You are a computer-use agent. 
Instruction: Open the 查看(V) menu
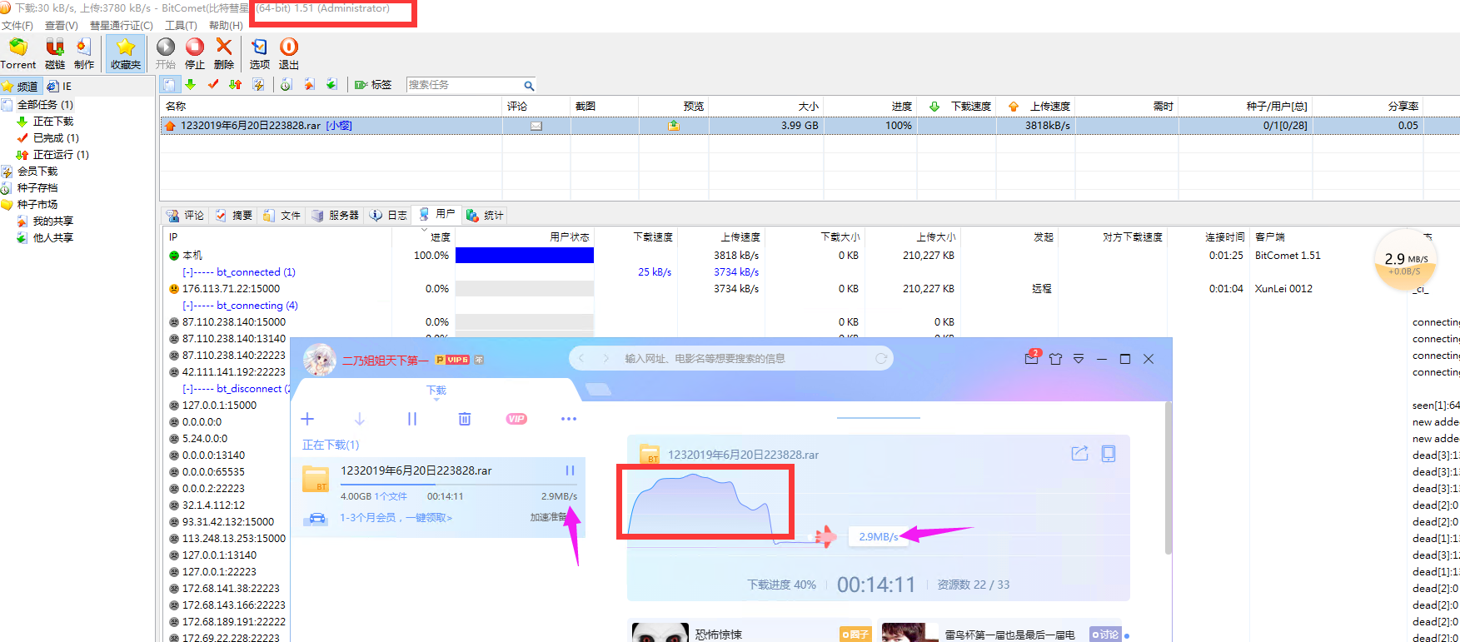[x=62, y=26]
